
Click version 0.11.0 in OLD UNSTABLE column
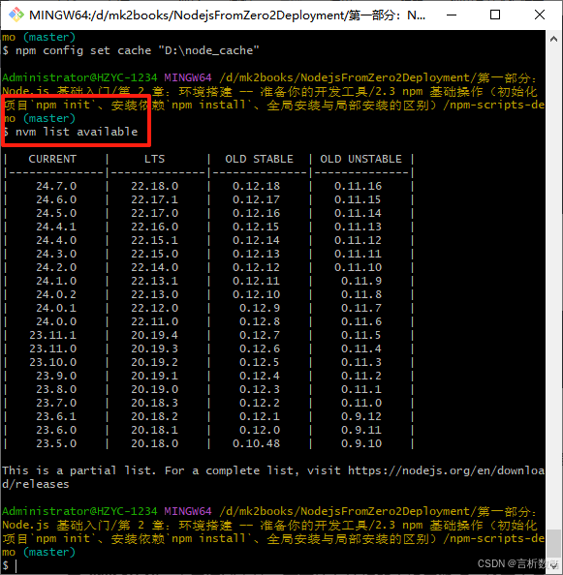pyautogui.click(x=361, y=403)
